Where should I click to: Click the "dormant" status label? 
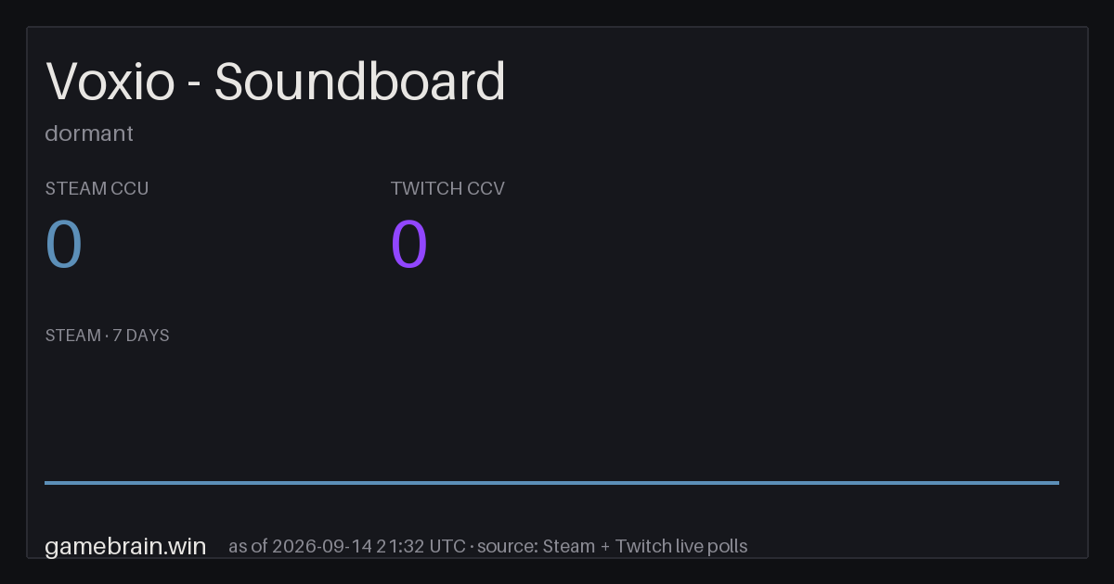pos(89,133)
